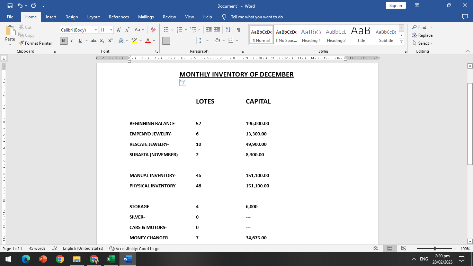
Task: Open the Review tab
Action: pos(169,17)
